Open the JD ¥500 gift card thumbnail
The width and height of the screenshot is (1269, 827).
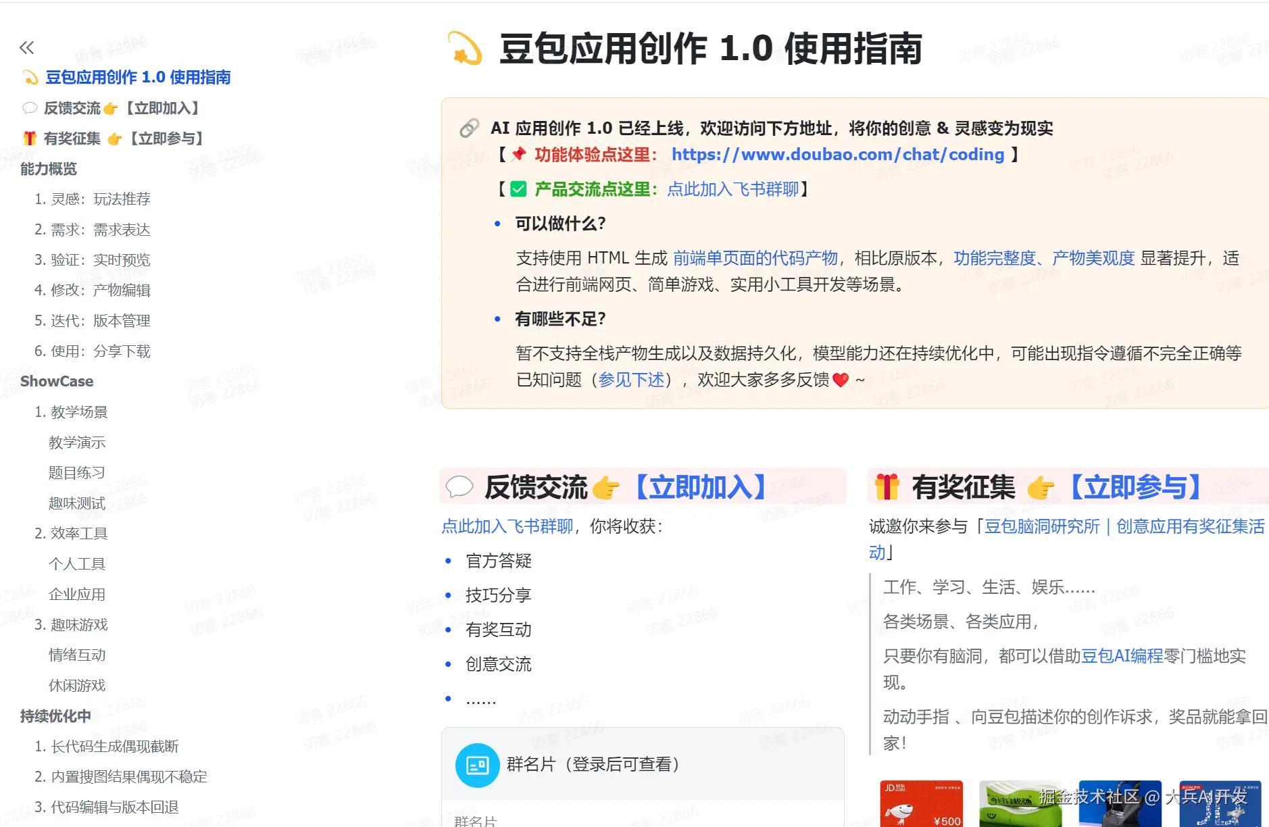click(921, 803)
